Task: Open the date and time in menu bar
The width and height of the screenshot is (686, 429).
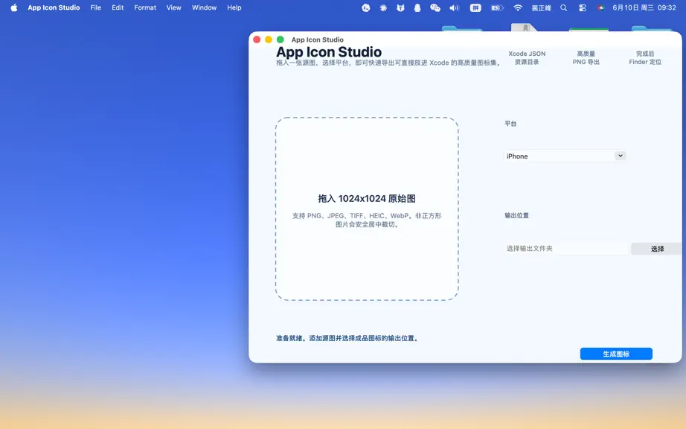Action: 644,7
